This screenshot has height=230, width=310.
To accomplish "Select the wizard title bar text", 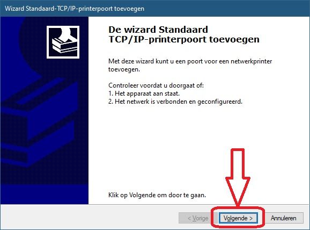I will (75, 9).
